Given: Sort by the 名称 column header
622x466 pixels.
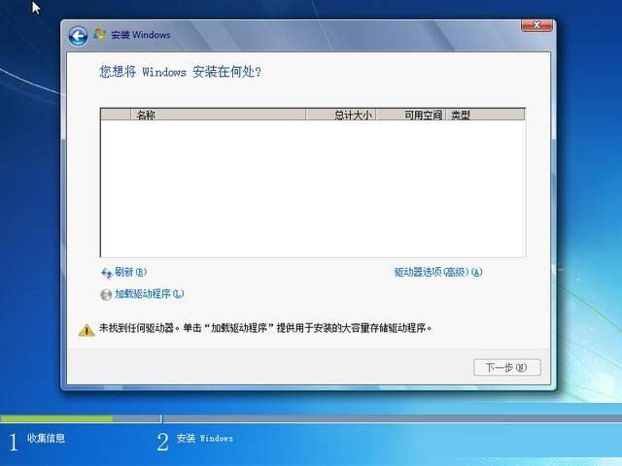Looking at the screenshot, I should point(218,115).
